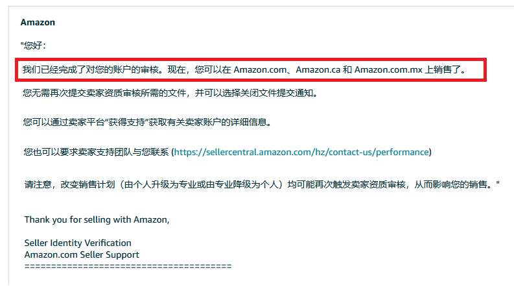The height and width of the screenshot is (296, 514).
Task: Click the red-boxed account review completed sentence
Action: (x=251, y=69)
